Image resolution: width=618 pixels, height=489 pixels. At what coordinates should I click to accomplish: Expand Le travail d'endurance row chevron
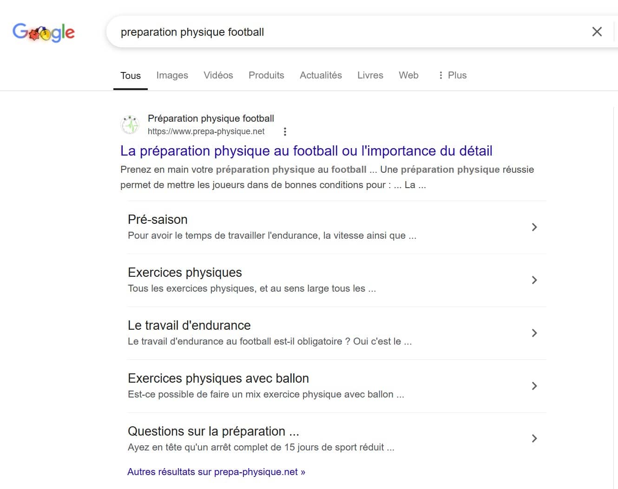pos(534,333)
